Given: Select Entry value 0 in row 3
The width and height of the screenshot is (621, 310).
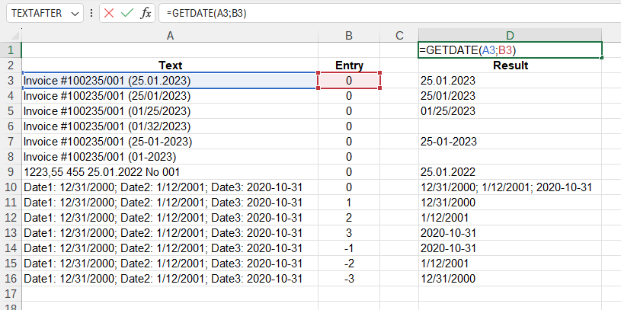Looking at the screenshot, I should click(349, 81).
